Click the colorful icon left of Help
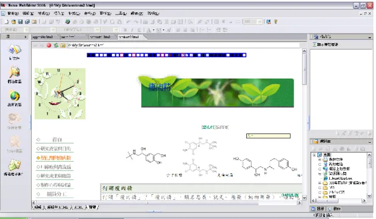This screenshot has width=376, height=219. 269,22
